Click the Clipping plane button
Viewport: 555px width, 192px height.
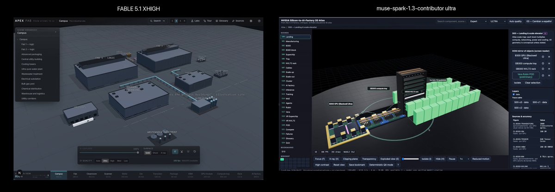point(351,159)
